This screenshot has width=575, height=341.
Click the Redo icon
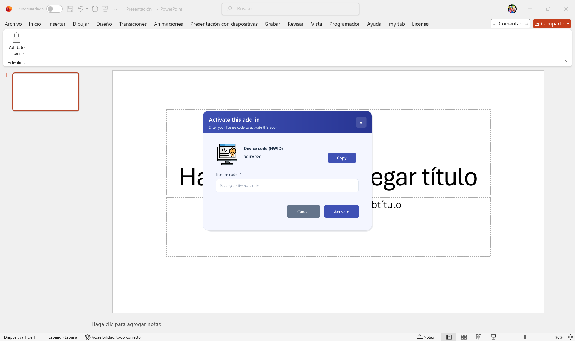tap(95, 9)
